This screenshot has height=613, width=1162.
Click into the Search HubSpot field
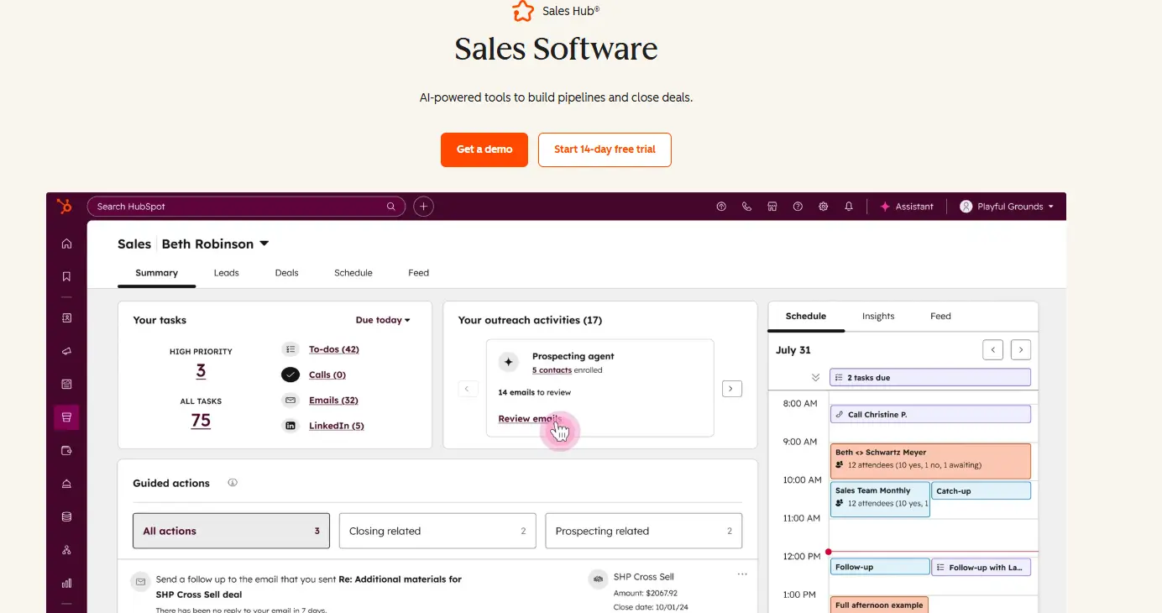tap(246, 207)
